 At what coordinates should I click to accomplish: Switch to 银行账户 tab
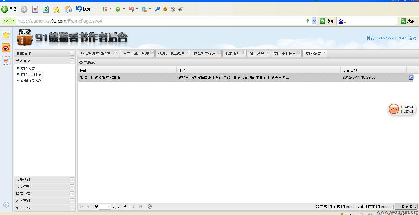tap(257, 53)
